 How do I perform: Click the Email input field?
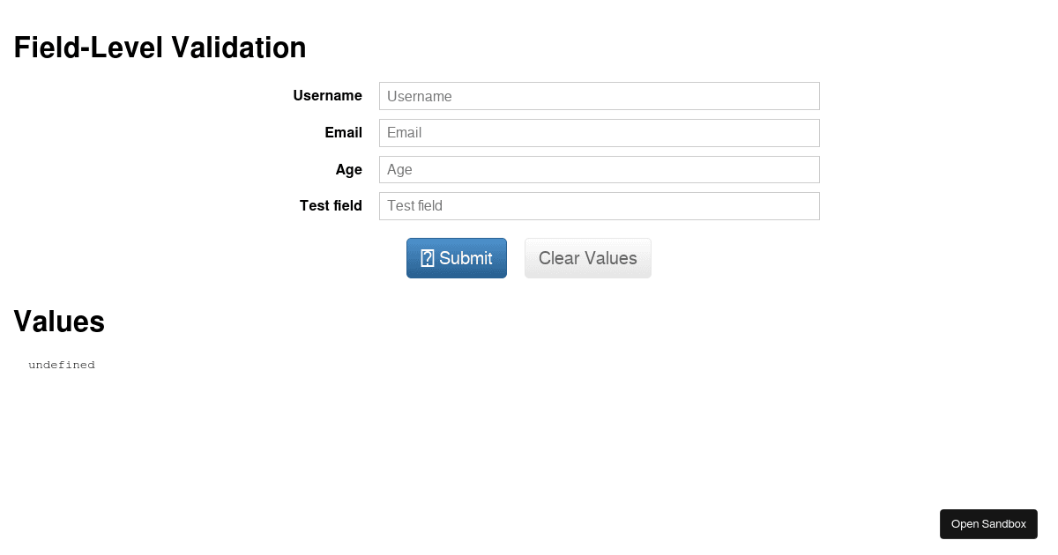coord(599,132)
